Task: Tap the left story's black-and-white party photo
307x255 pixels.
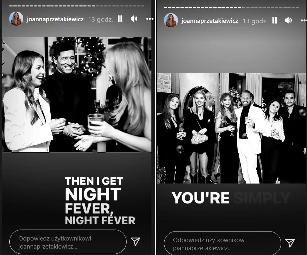Action: click(x=77, y=95)
